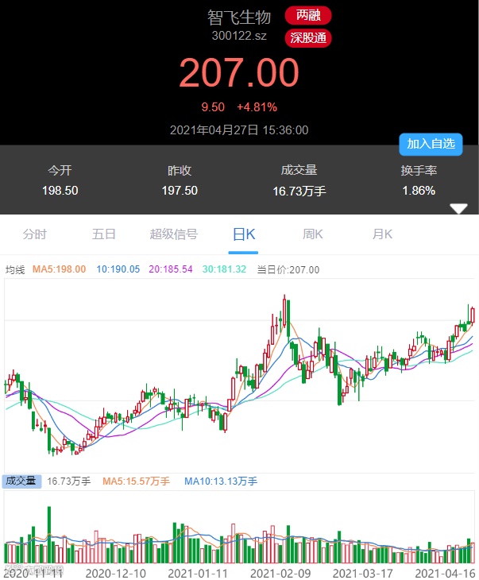Screen dimensions: 479x580
Task: Click the 两融 badge
Action: (x=307, y=16)
